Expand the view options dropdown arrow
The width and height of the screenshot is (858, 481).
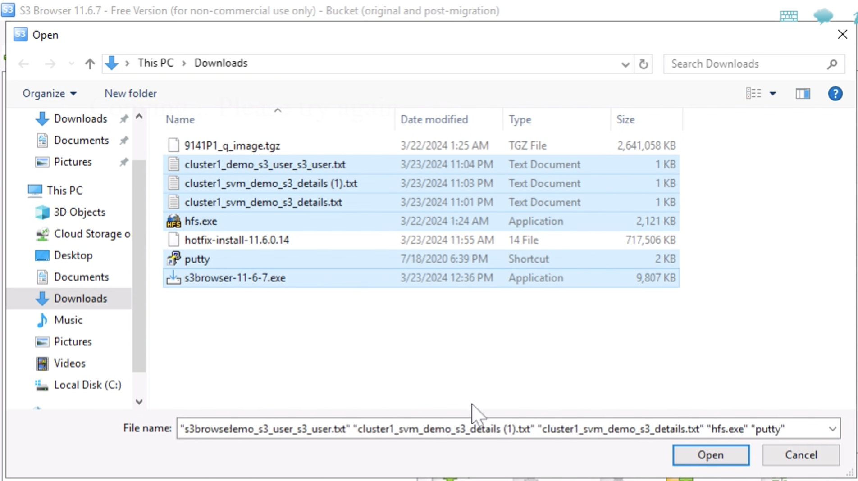(x=773, y=94)
